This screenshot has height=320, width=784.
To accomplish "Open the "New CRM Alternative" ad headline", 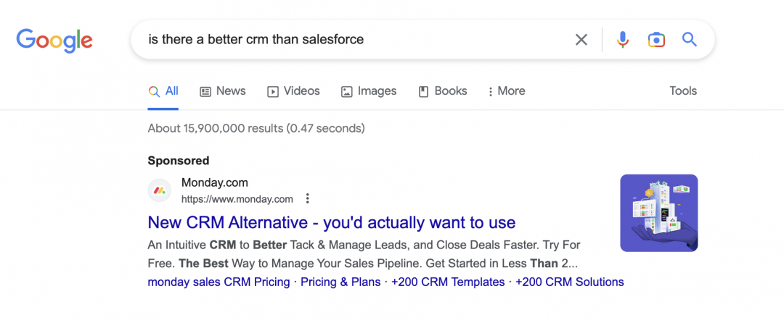I will (x=331, y=222).
